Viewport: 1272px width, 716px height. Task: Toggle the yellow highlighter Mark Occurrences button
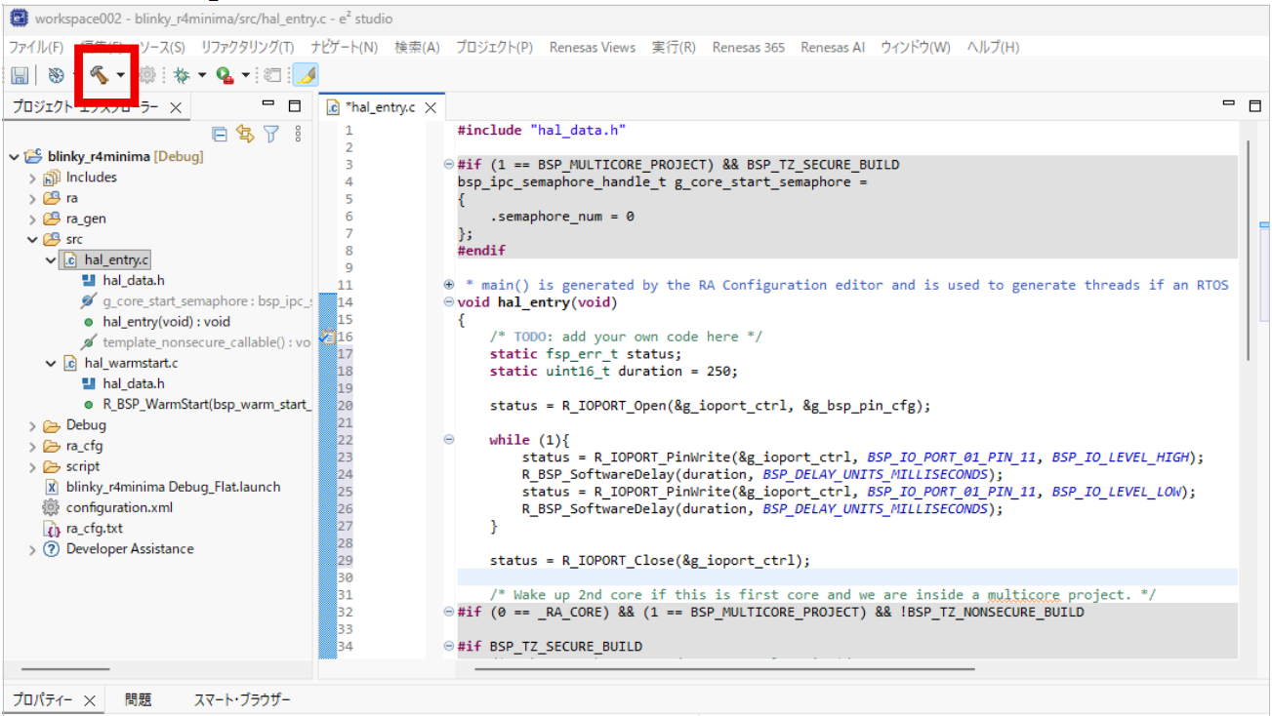coord(305,75)
